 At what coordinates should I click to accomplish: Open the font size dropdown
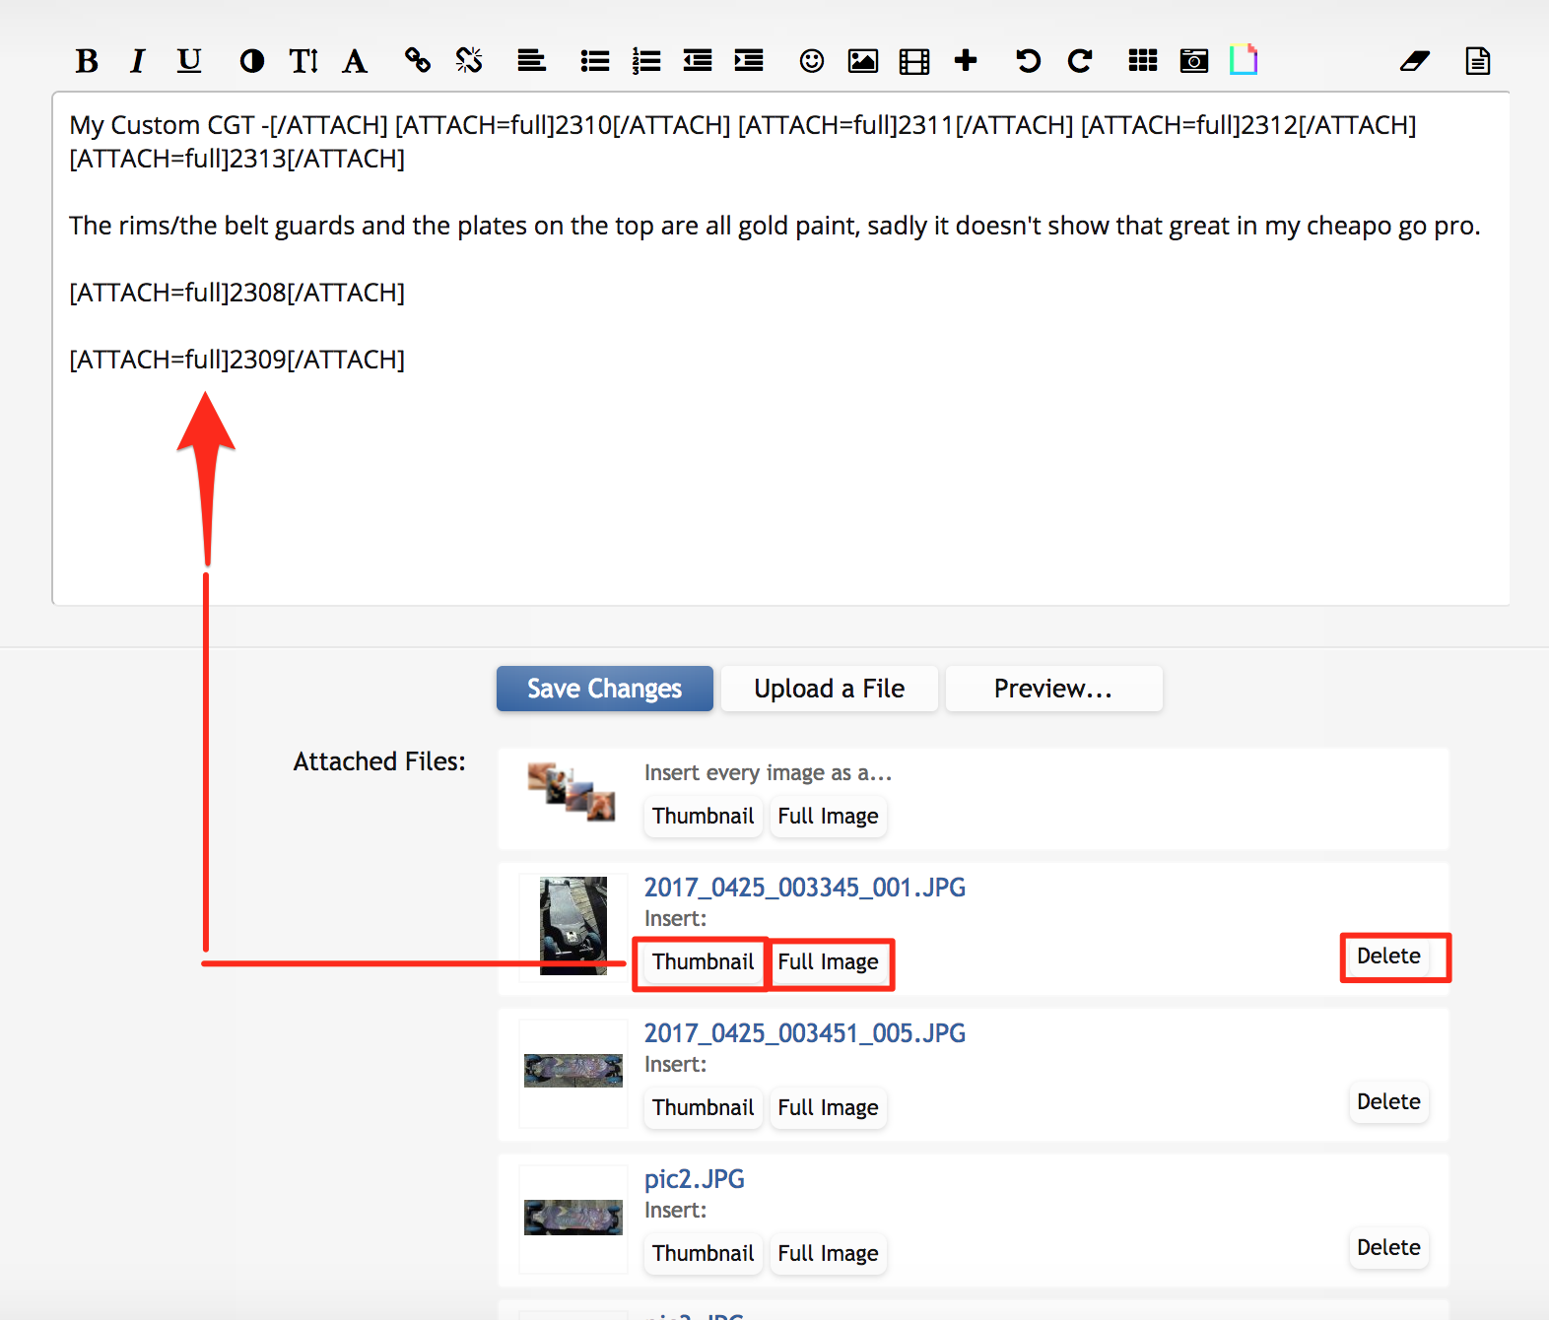tap(303, 61)
